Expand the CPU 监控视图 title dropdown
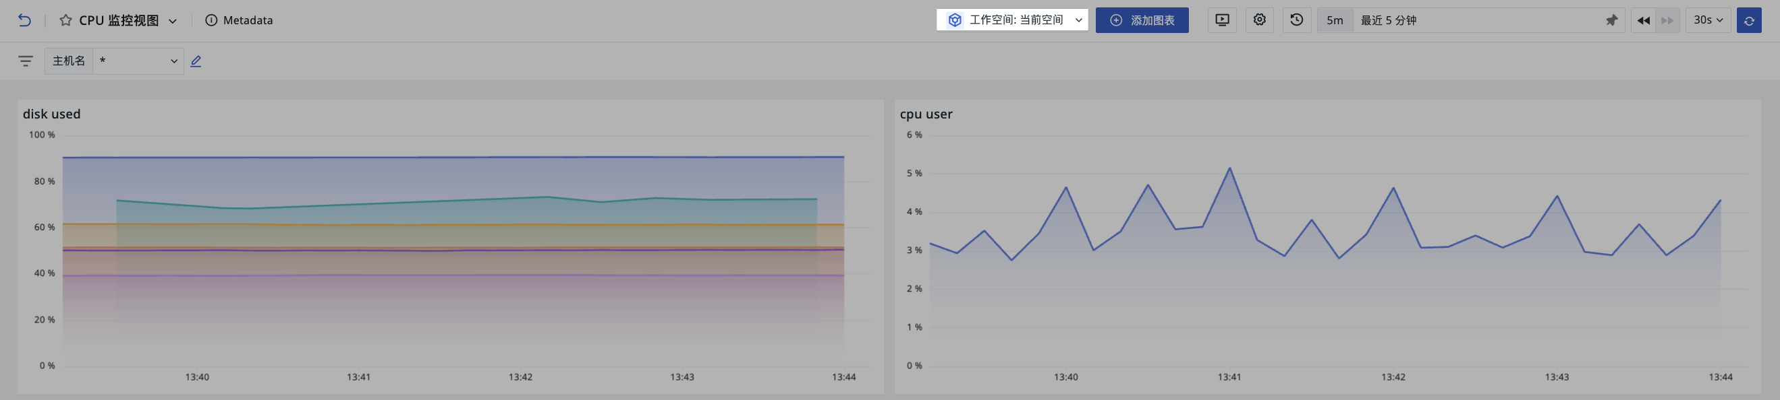Viewport: 1780px width, 400px height. [x=173, y=22]
